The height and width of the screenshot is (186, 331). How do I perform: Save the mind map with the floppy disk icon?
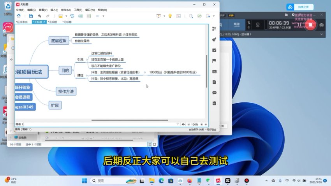pyautogui.click(x=31, y=16)
